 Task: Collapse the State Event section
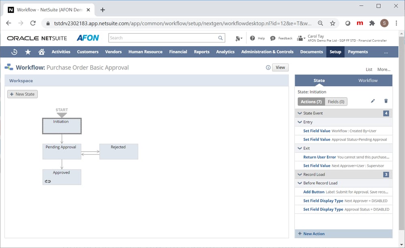[300, 113]
